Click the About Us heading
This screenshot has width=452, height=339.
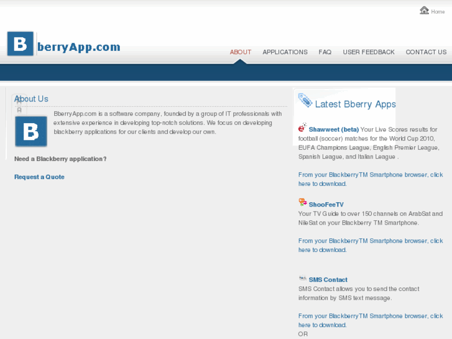31,99
